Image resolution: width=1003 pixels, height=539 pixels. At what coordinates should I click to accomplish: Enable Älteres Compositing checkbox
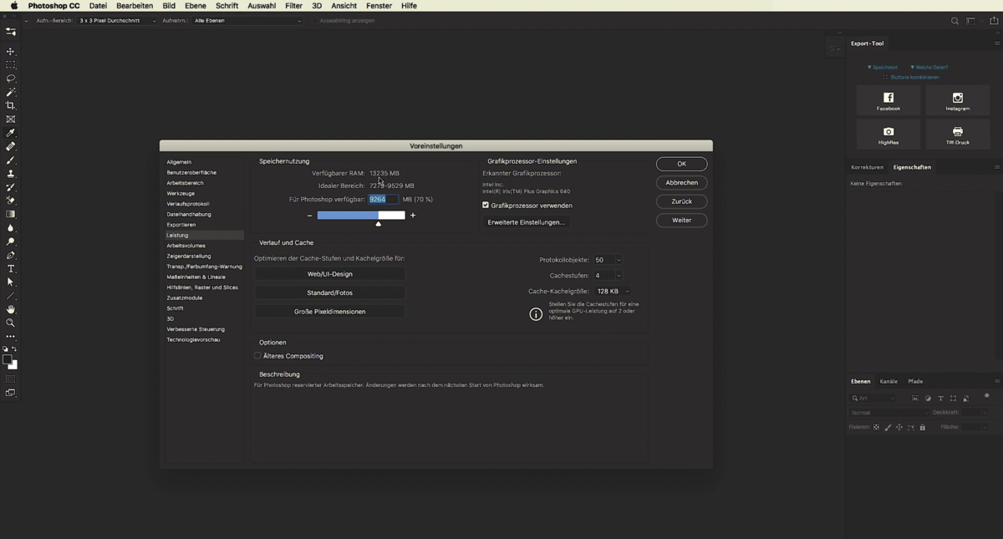pos(258,356)
